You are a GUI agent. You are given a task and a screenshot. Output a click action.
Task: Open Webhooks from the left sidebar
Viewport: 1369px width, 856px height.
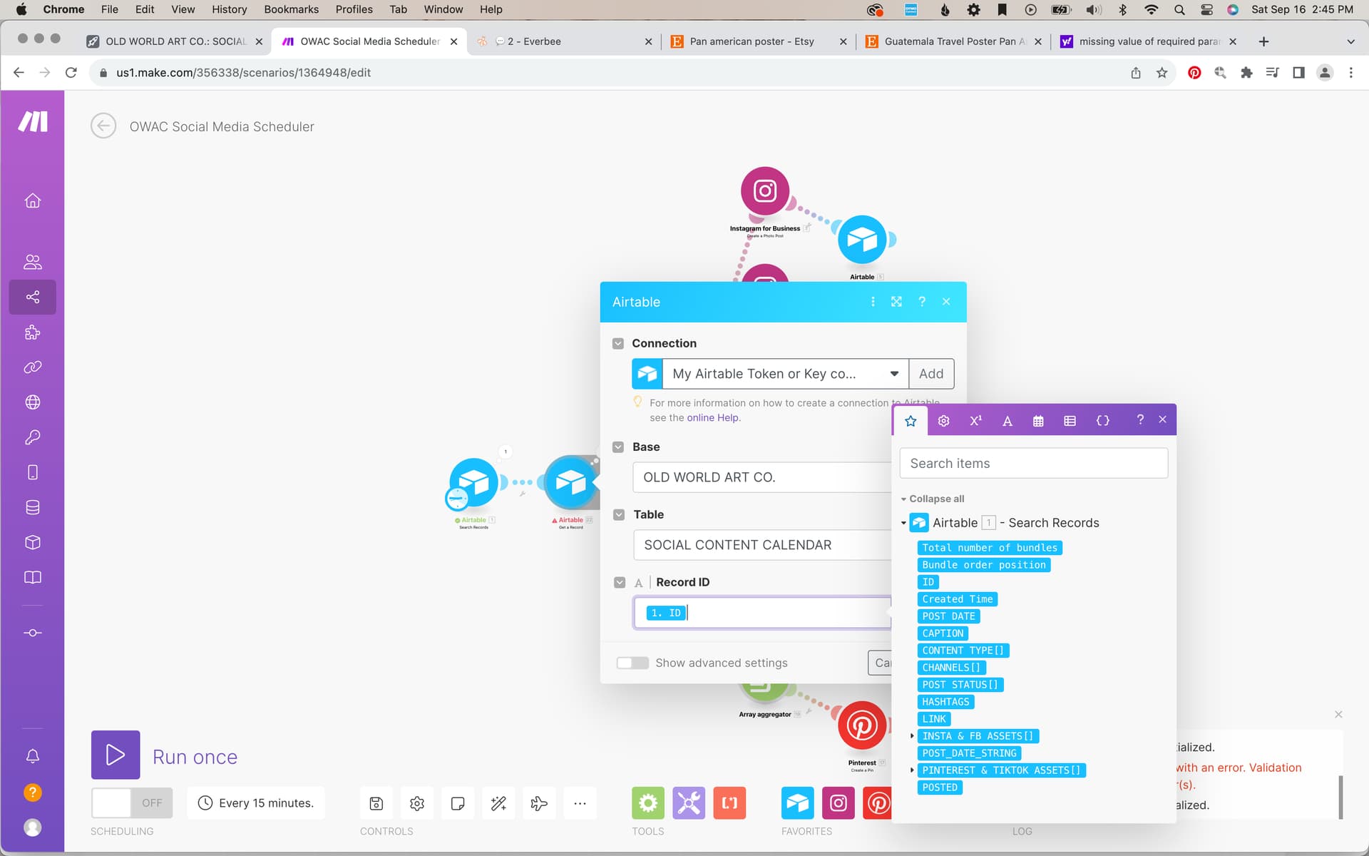(x=32, y=402)
